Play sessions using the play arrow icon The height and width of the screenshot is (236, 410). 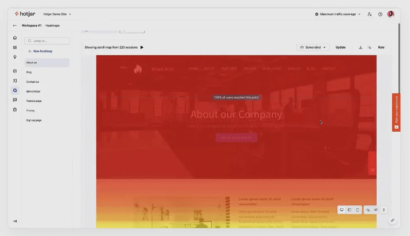click(x=142, y=48)
